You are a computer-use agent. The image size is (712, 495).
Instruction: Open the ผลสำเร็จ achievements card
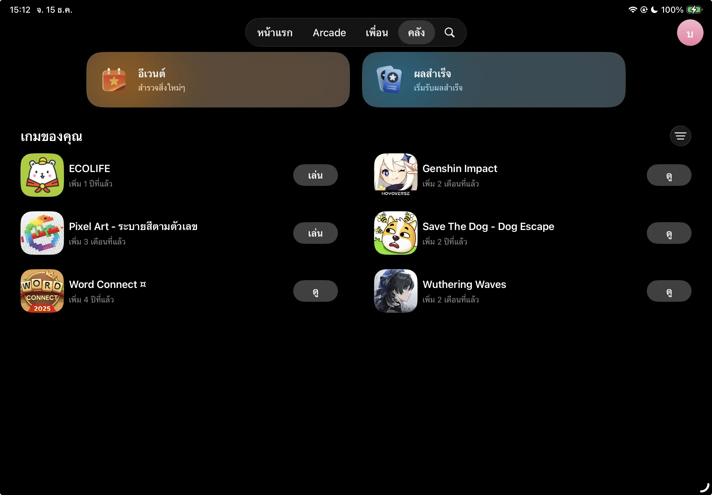494,80
